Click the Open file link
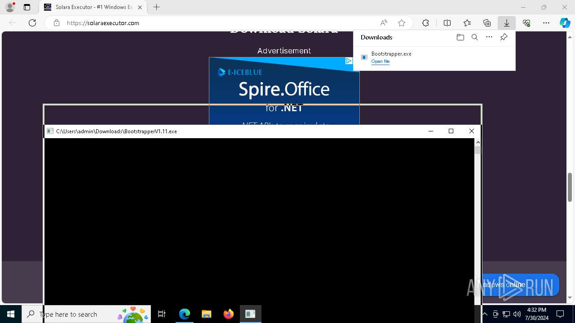 click(380, 61)
